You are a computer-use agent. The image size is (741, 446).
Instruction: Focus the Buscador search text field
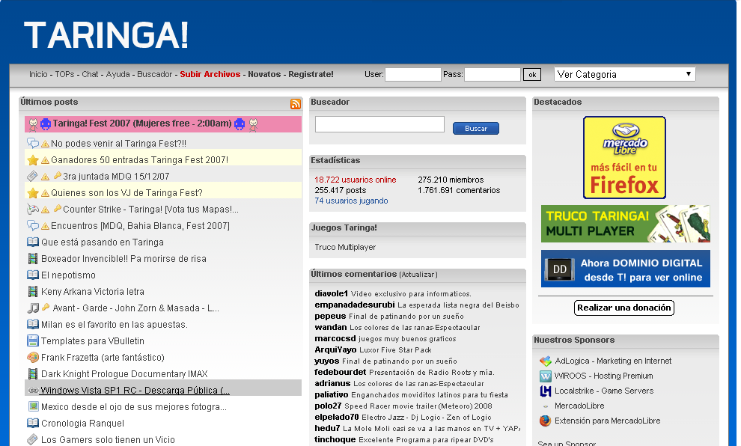coord(379,124)
